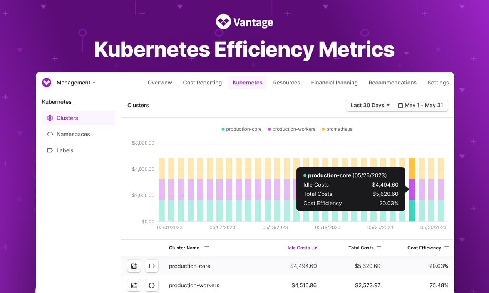Switch to the Cost Reporting tab

(x=202, y=83)
